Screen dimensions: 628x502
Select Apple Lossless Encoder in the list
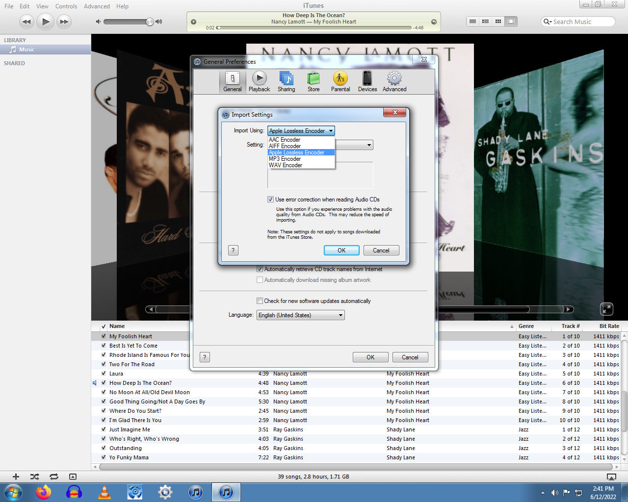pos(301,152)
